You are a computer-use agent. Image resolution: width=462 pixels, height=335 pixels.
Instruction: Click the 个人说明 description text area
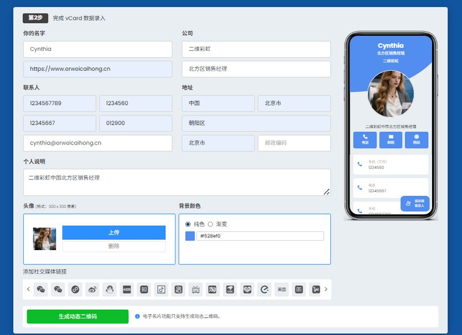pos(177,182)
